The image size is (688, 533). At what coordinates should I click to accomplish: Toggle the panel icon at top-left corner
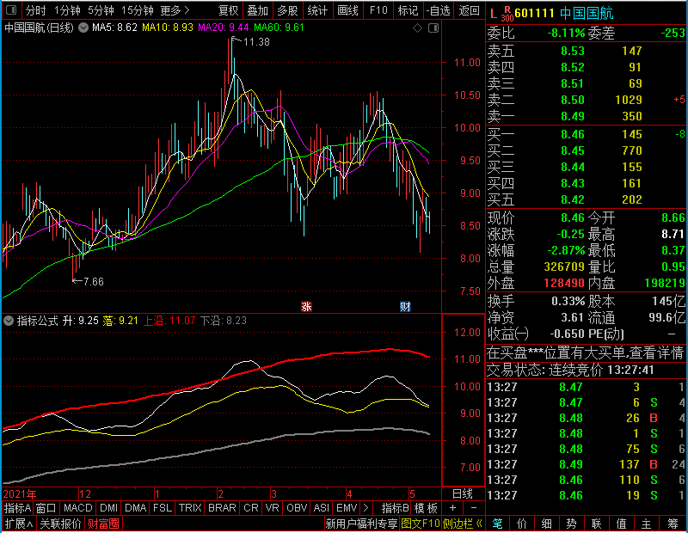point(11,9)
